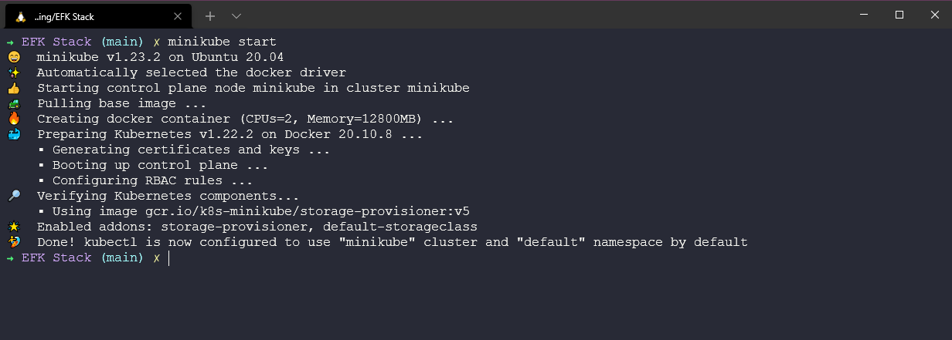952x340 pixels.
Task: Click the sparkles emoji beside docker driver line
Action: coord(14,72)
